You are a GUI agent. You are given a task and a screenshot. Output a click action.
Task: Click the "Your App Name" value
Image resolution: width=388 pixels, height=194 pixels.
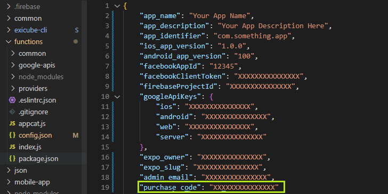(x=220, y=16)
